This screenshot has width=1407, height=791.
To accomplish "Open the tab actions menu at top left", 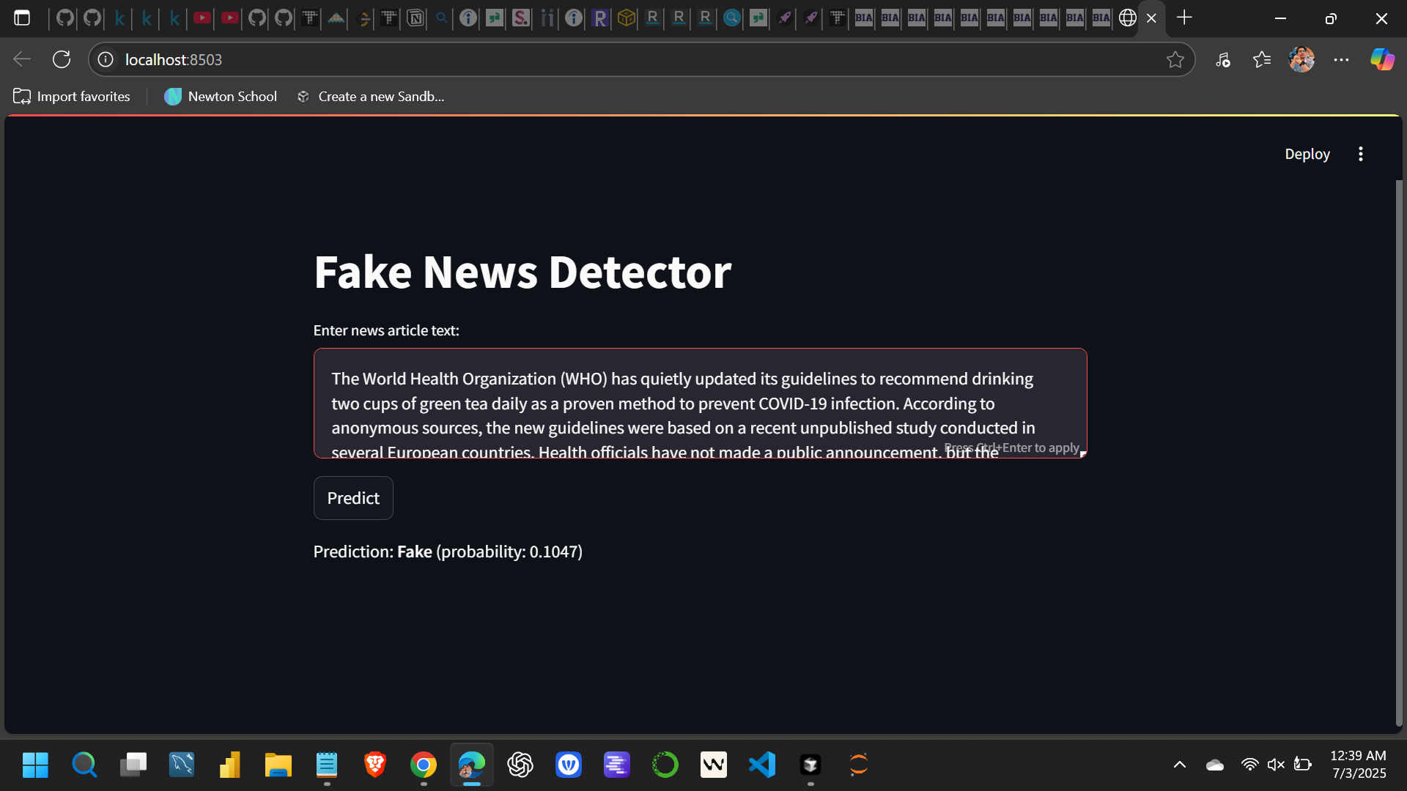I will pos(23,18).
